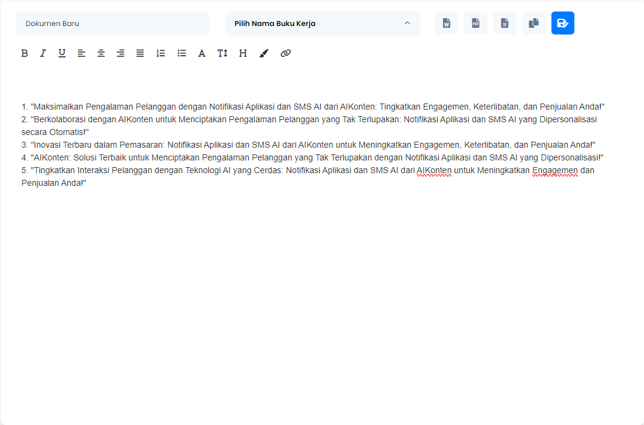
Task: Align text to the left
Action: coord(82,53)
